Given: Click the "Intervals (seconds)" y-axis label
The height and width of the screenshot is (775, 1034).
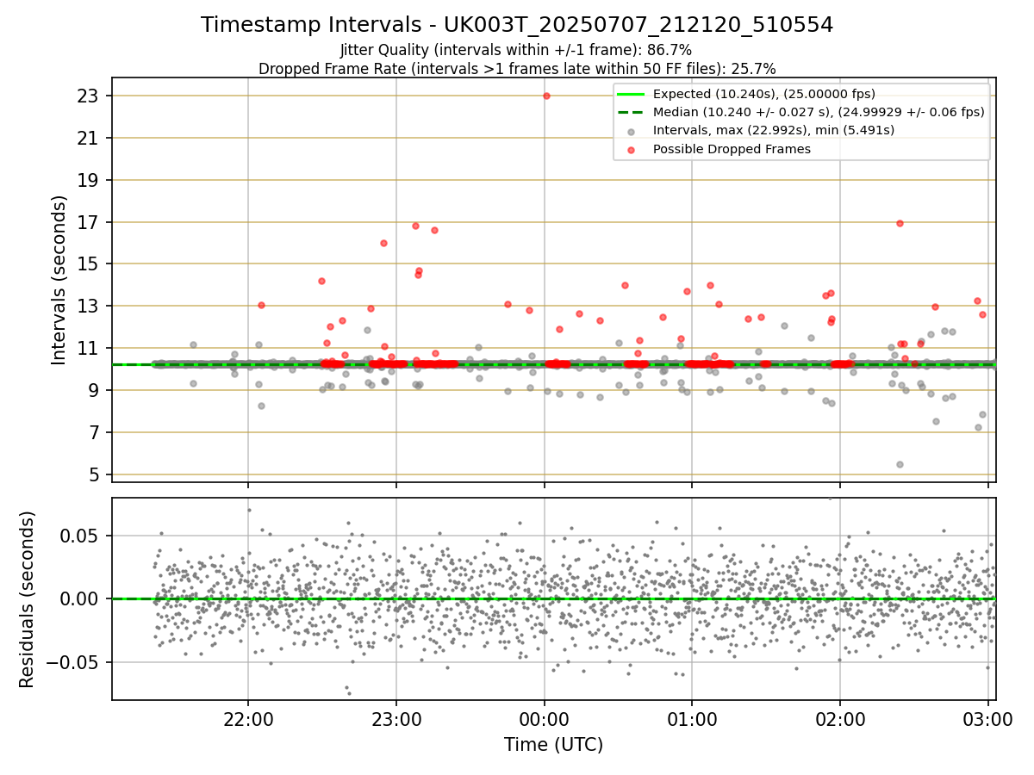Looking at the screenshot, I should (59, 280).
